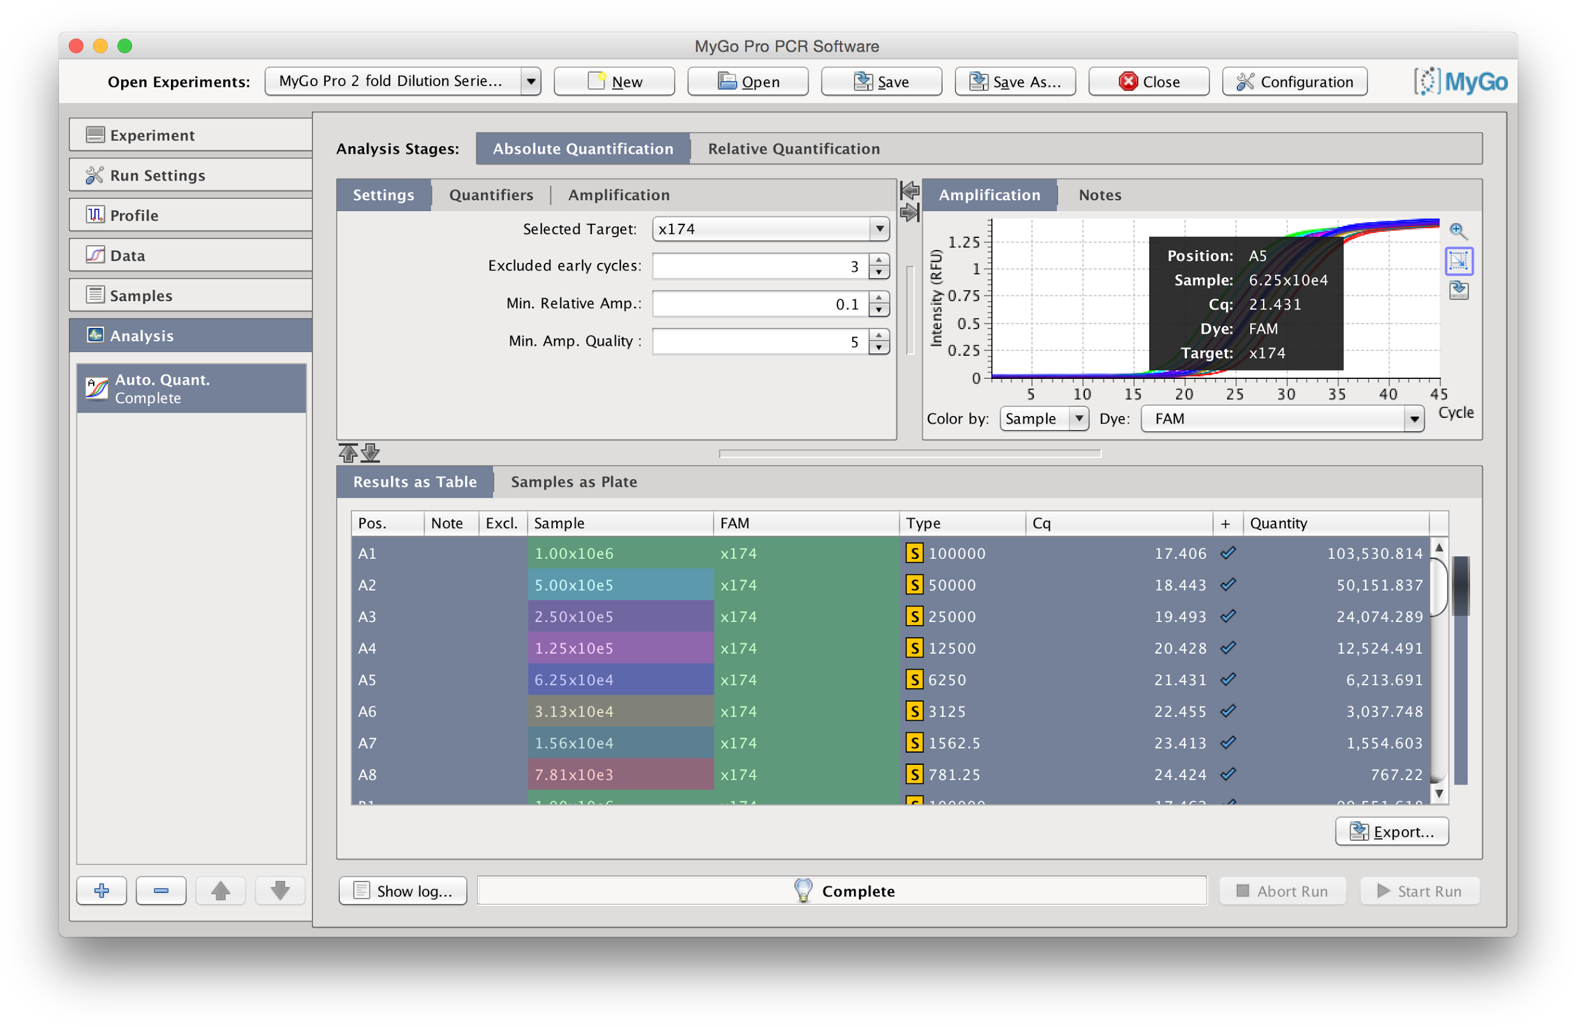The width and height of the screenshot is (1576, 1027).
Task: Move analysis up with up arrow
Action: (221, 890)
